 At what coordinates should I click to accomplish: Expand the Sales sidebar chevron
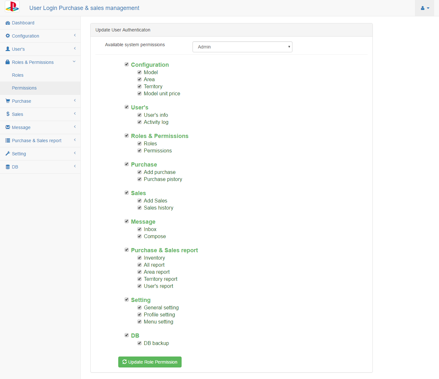coord(75,114)
